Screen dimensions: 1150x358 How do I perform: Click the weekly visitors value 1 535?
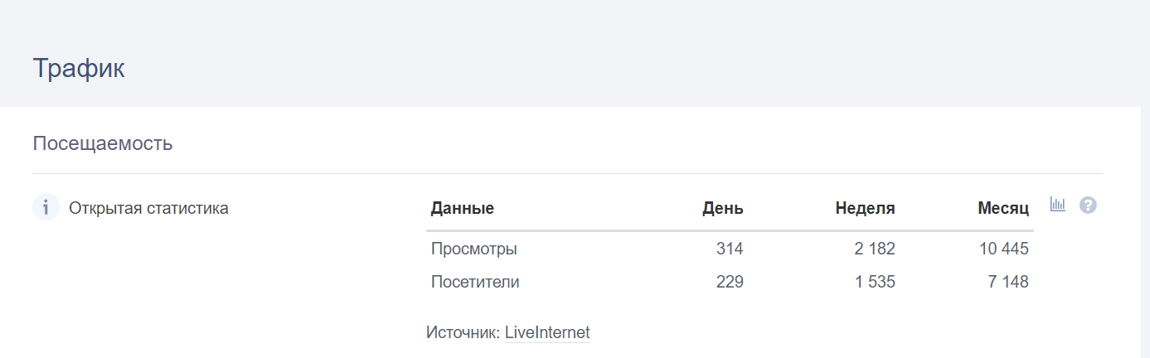pos(875,282)
